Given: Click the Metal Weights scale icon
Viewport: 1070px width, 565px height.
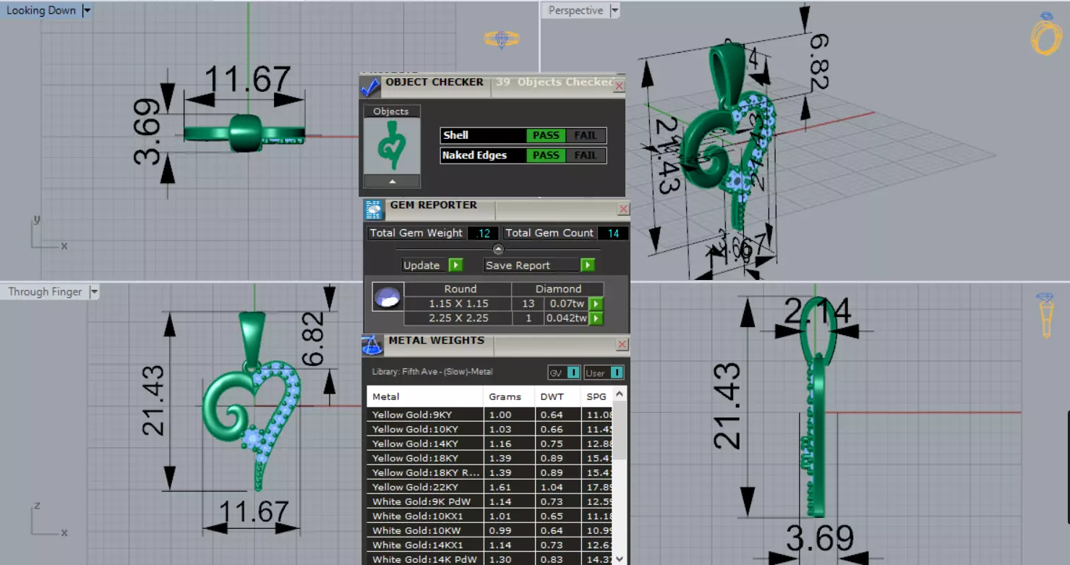Looking at the screenshot, I should tap(372, 345).
